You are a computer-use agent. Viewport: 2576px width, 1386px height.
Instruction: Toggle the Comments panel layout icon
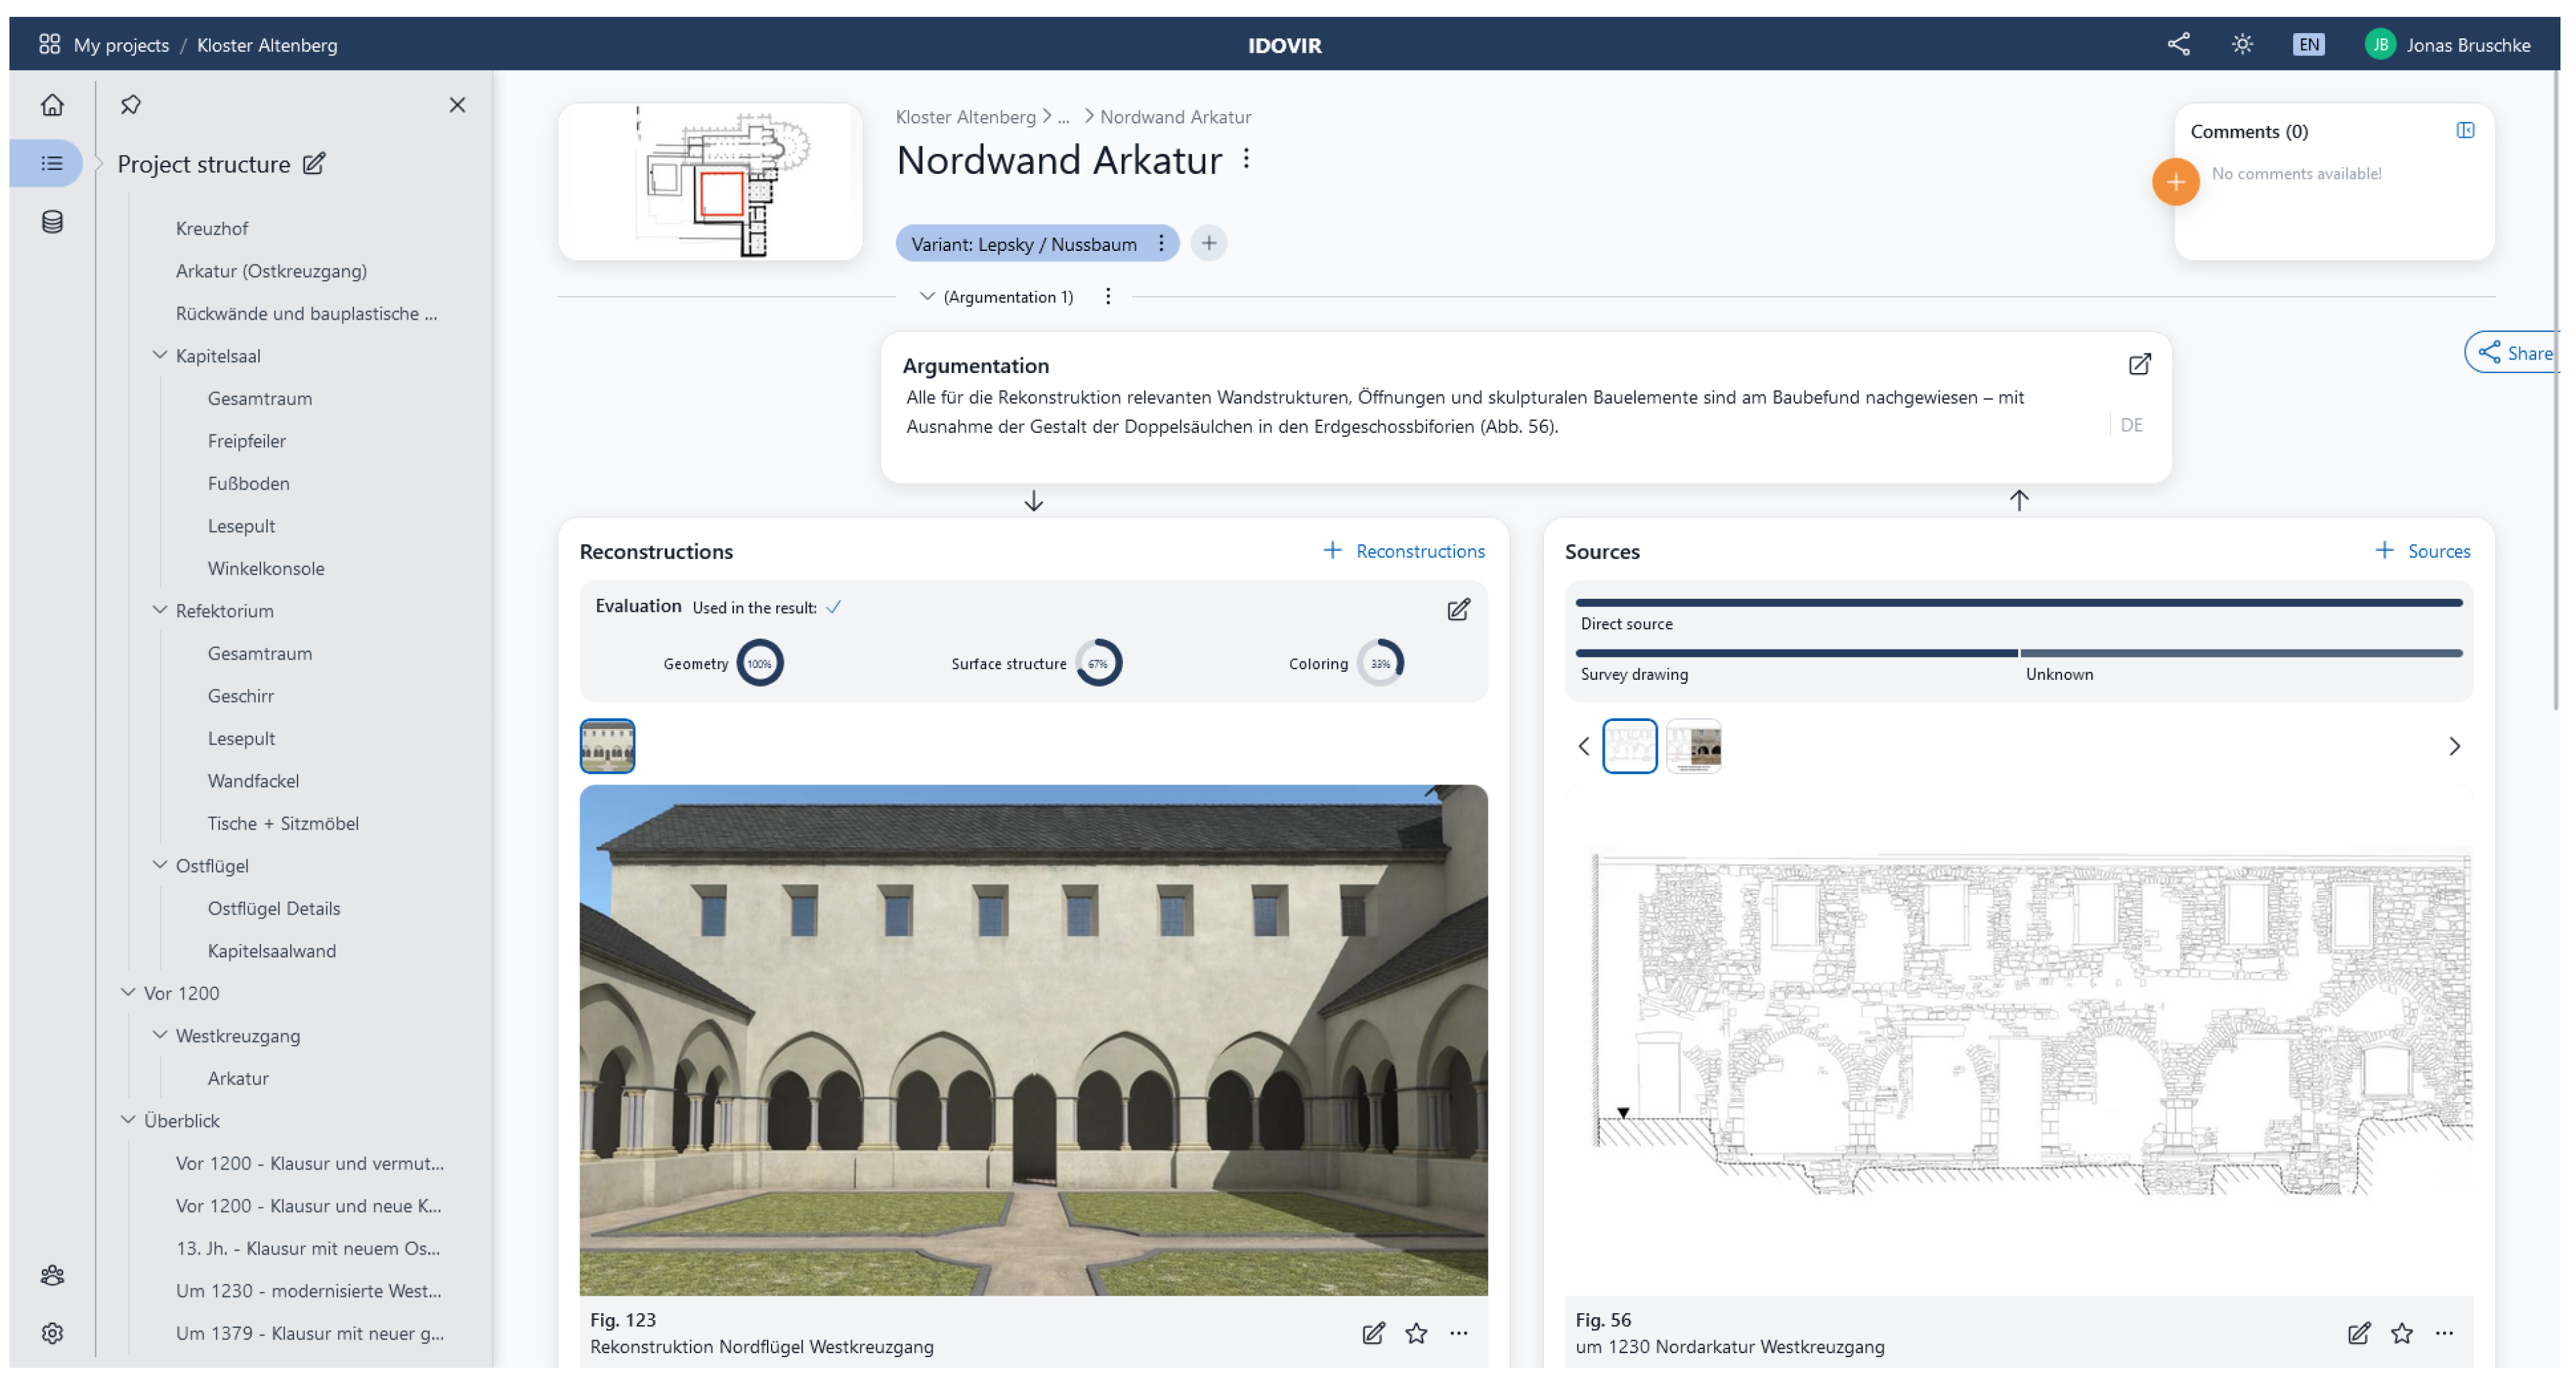coord(2465,130)
